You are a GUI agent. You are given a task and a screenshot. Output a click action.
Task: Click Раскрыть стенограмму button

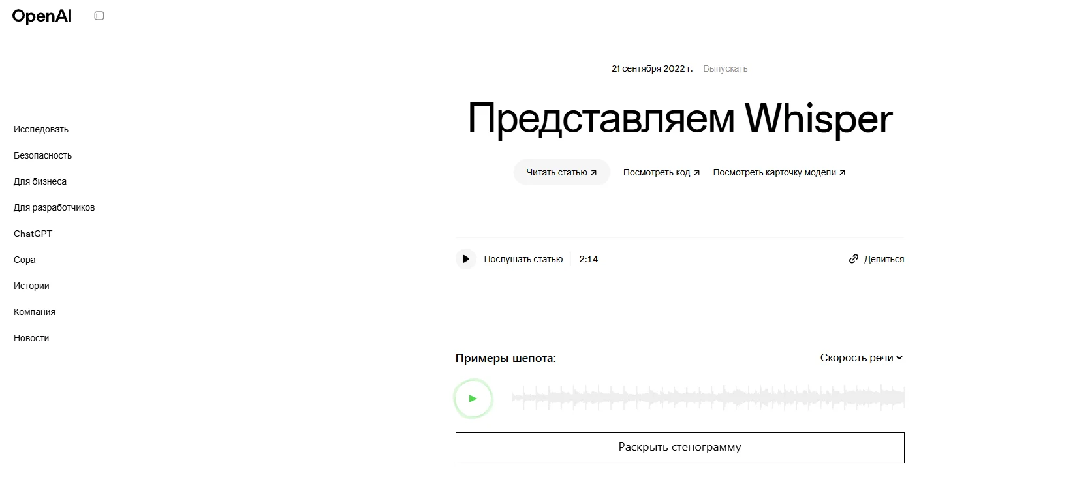point(680,448)
